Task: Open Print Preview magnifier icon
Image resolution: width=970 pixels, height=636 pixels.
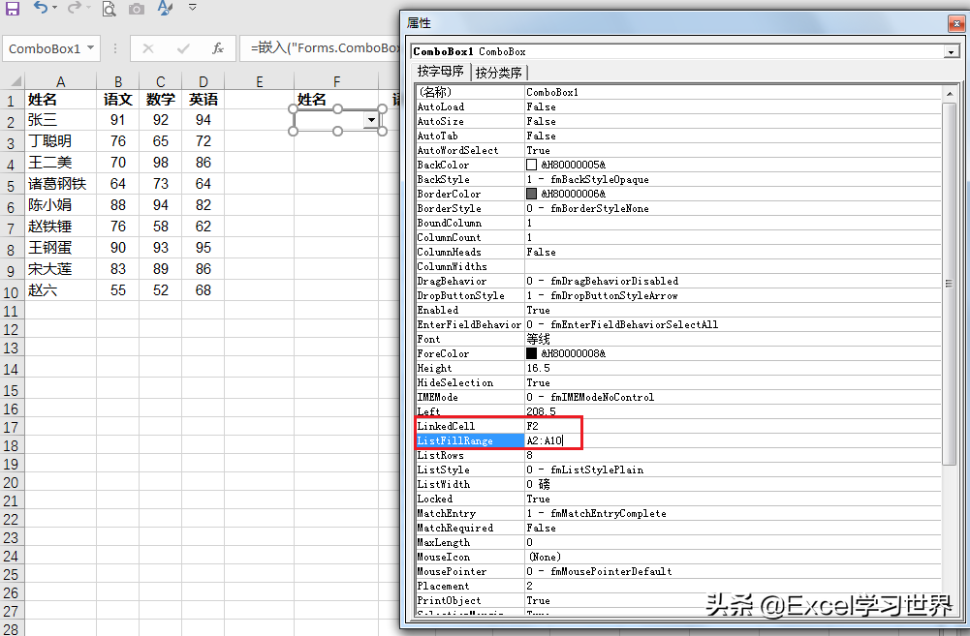Action: tap(109, 9)
